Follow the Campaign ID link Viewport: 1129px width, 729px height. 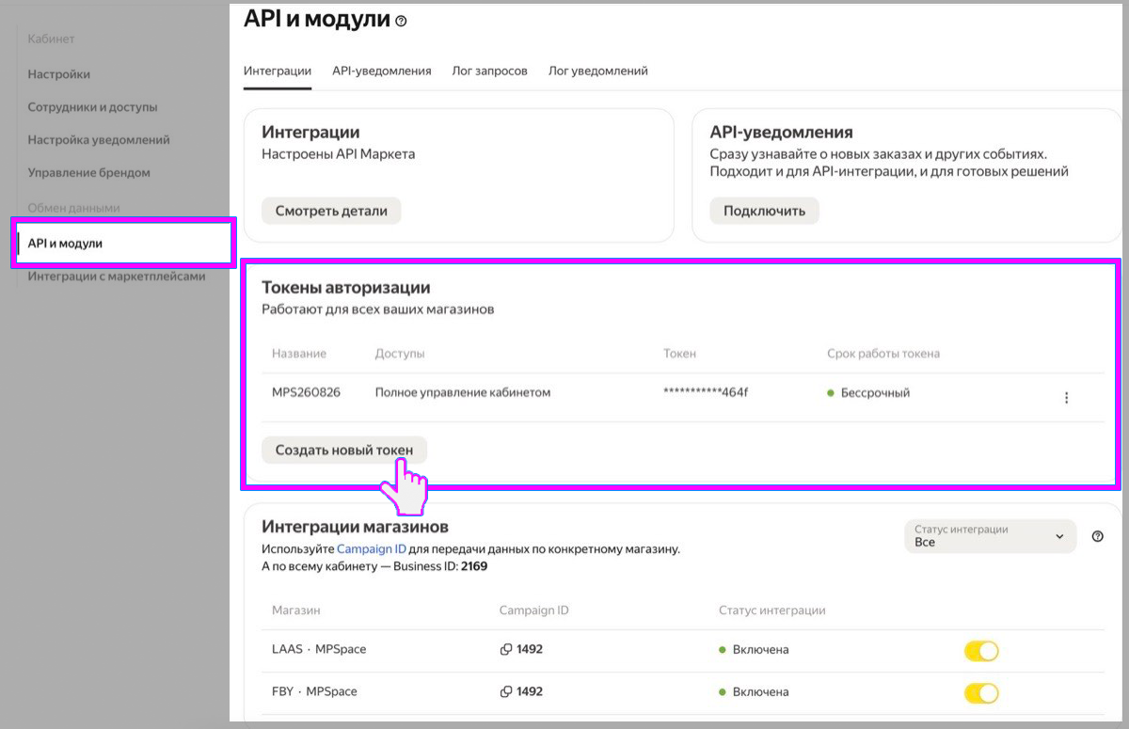pos(372,548)
